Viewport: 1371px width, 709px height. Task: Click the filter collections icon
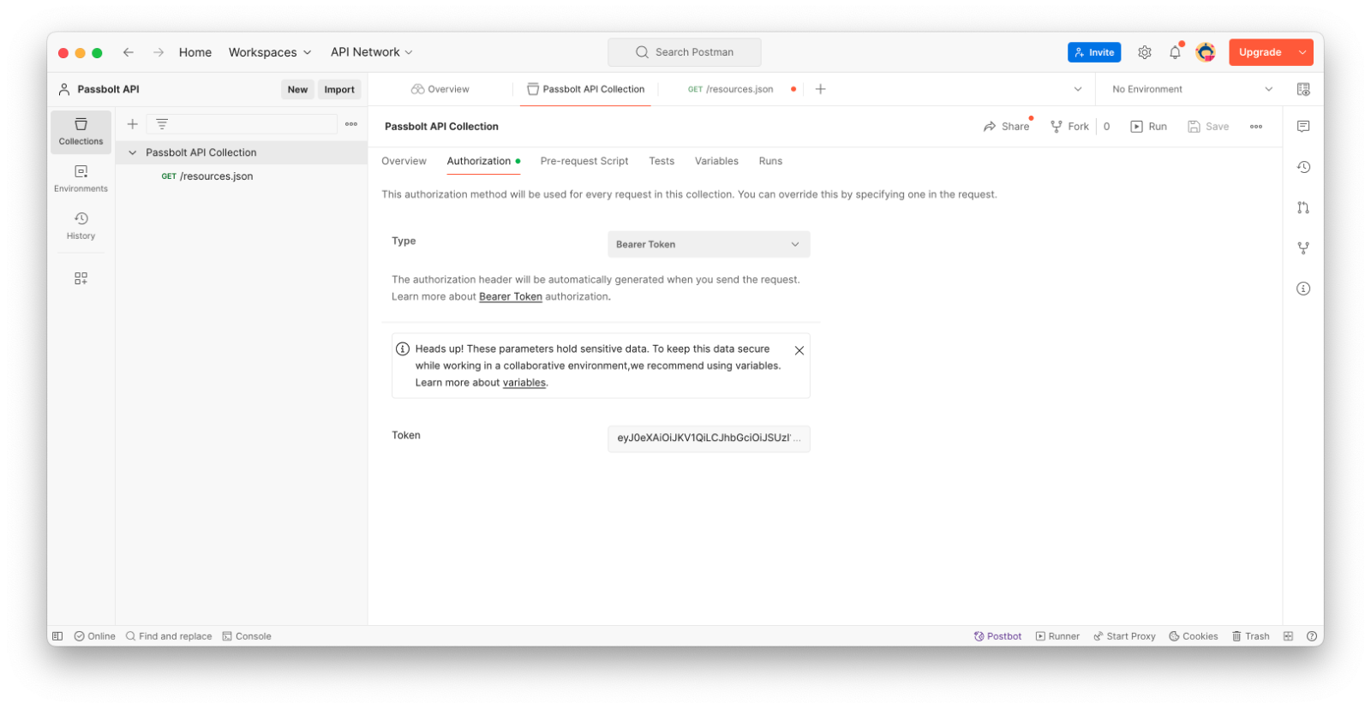(162, 124)
